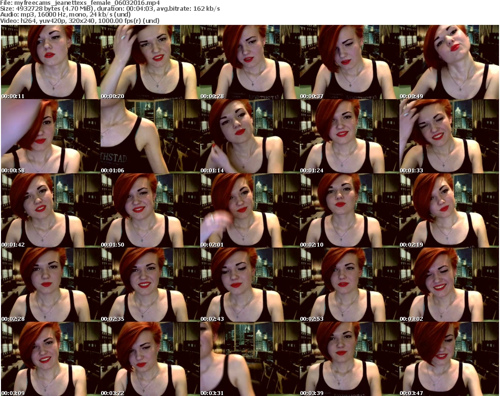Select the frame at 00:00:20

(150, 62)
